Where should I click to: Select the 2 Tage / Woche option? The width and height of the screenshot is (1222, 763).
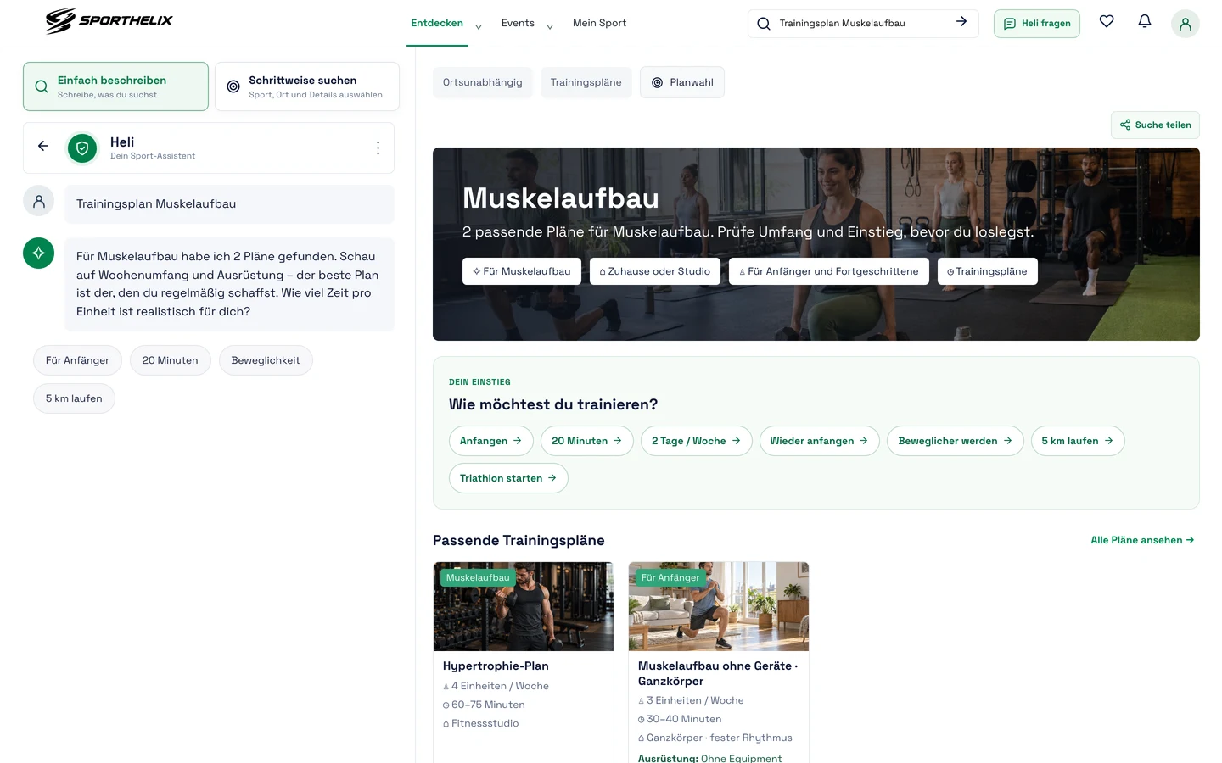click(697, 441)
